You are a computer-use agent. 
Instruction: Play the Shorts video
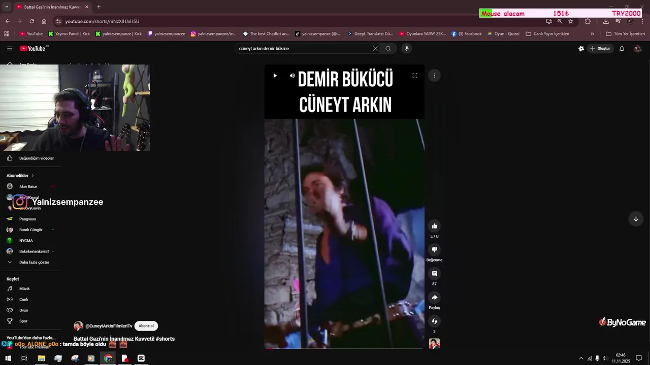(x=275, y=76)
